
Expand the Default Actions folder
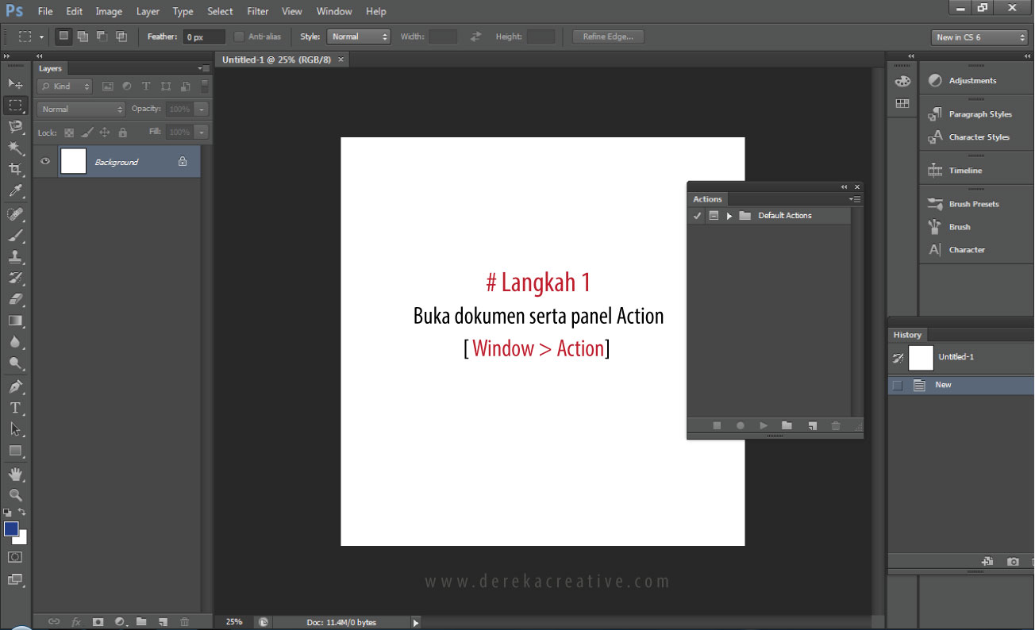pos(729,216)
